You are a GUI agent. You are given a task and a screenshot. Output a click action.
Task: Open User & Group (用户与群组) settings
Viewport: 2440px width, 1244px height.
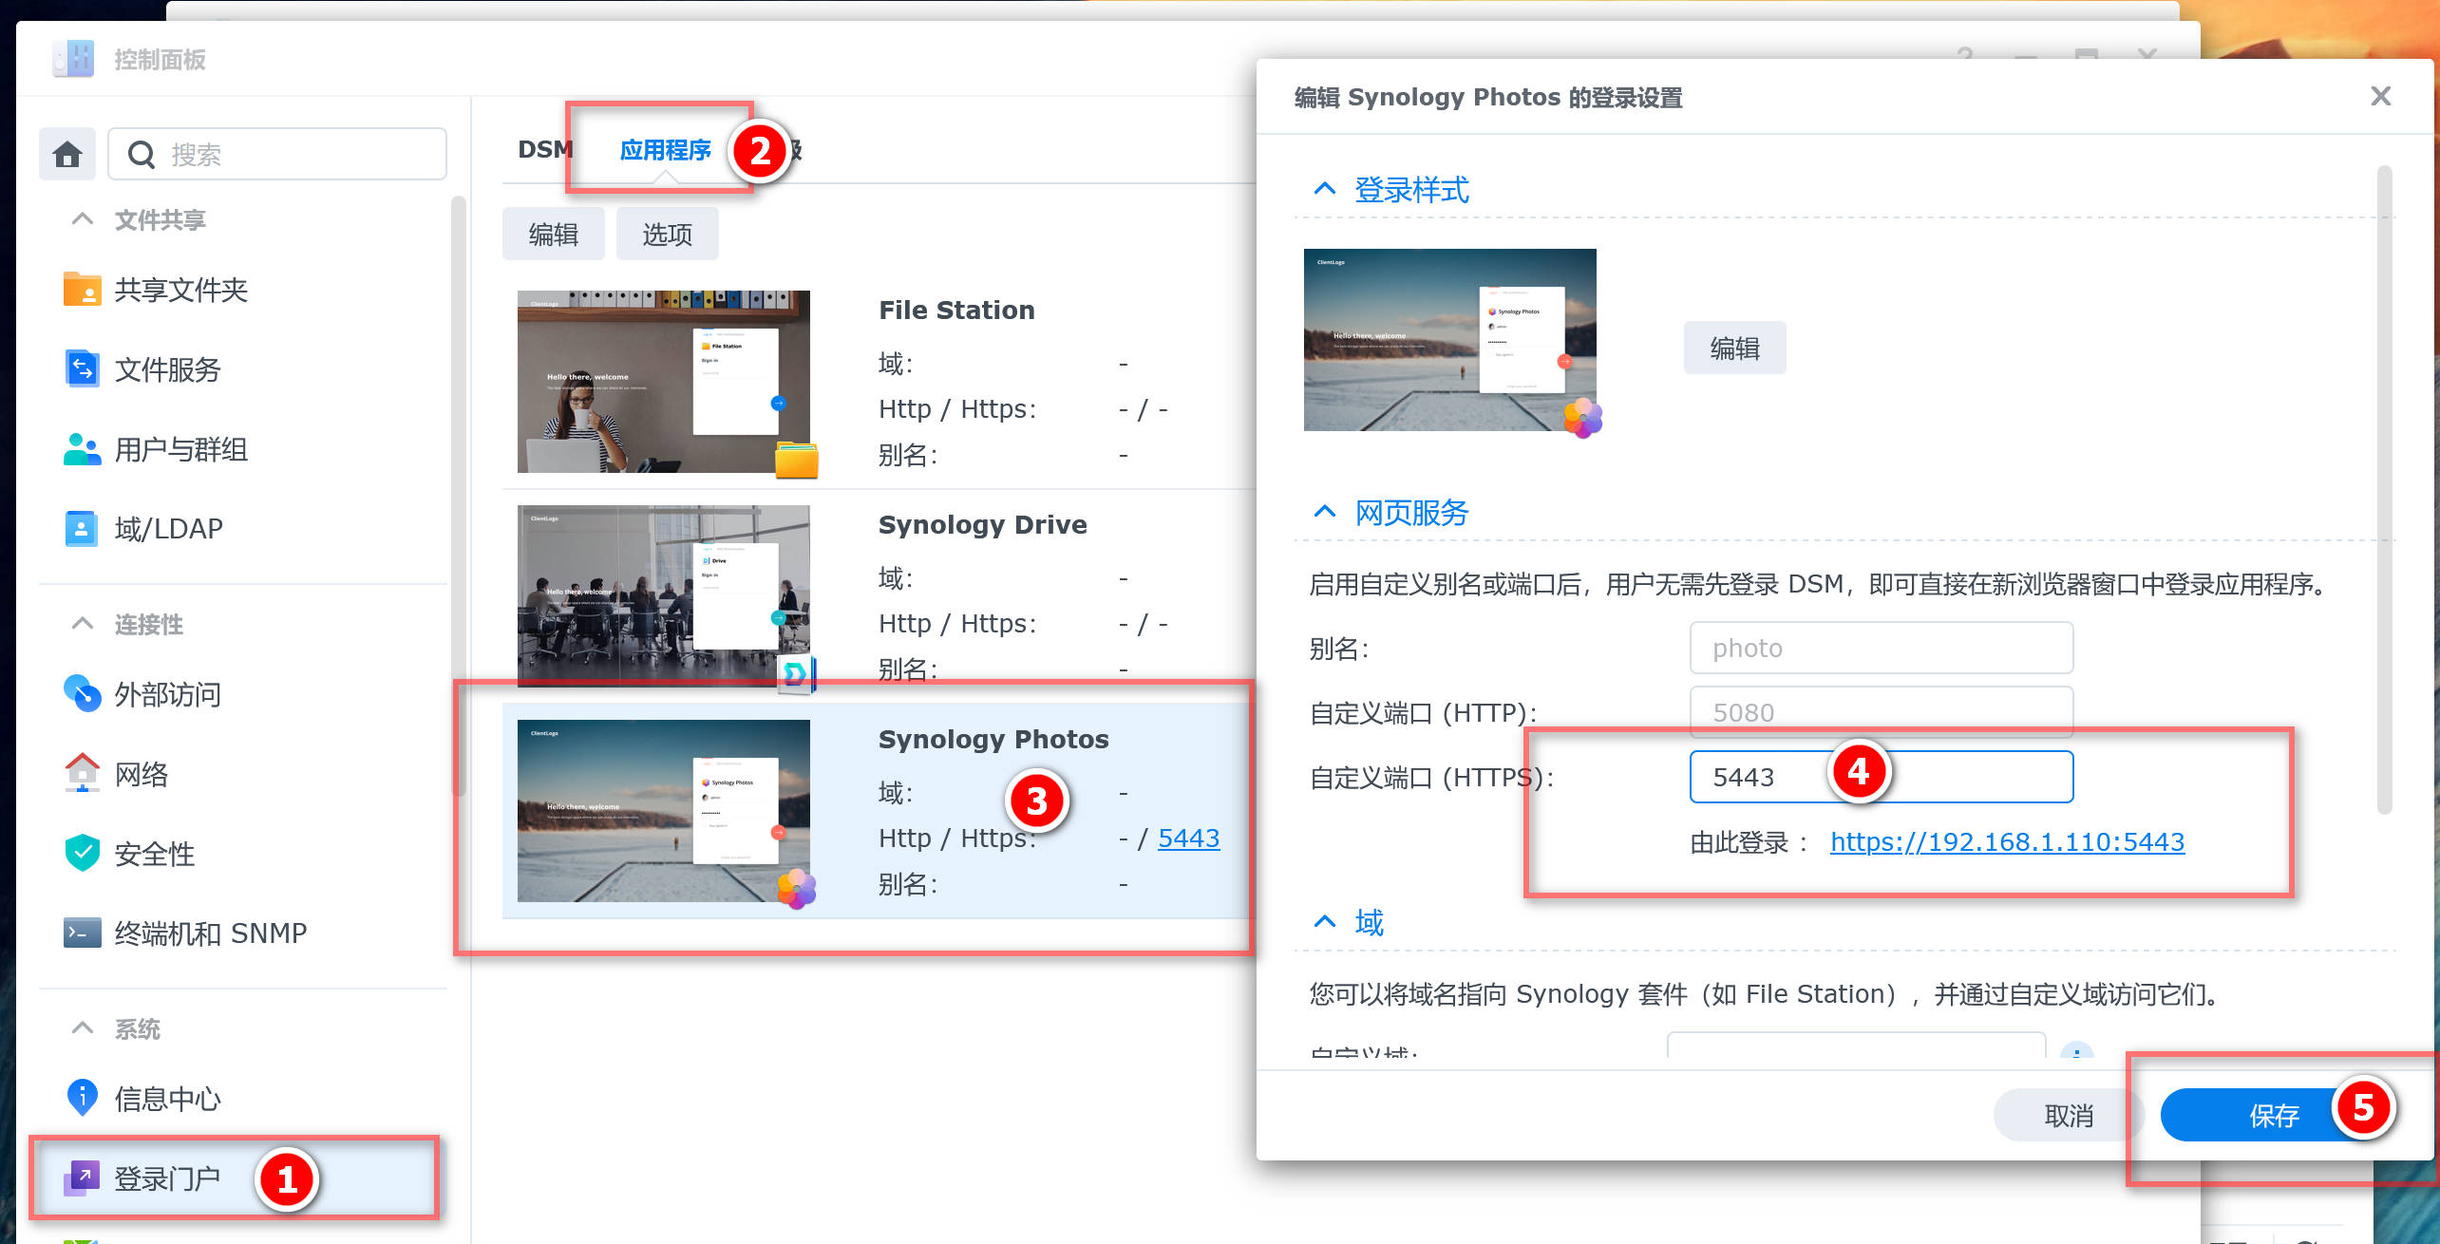pyautogui.click(x=180, y=449)
